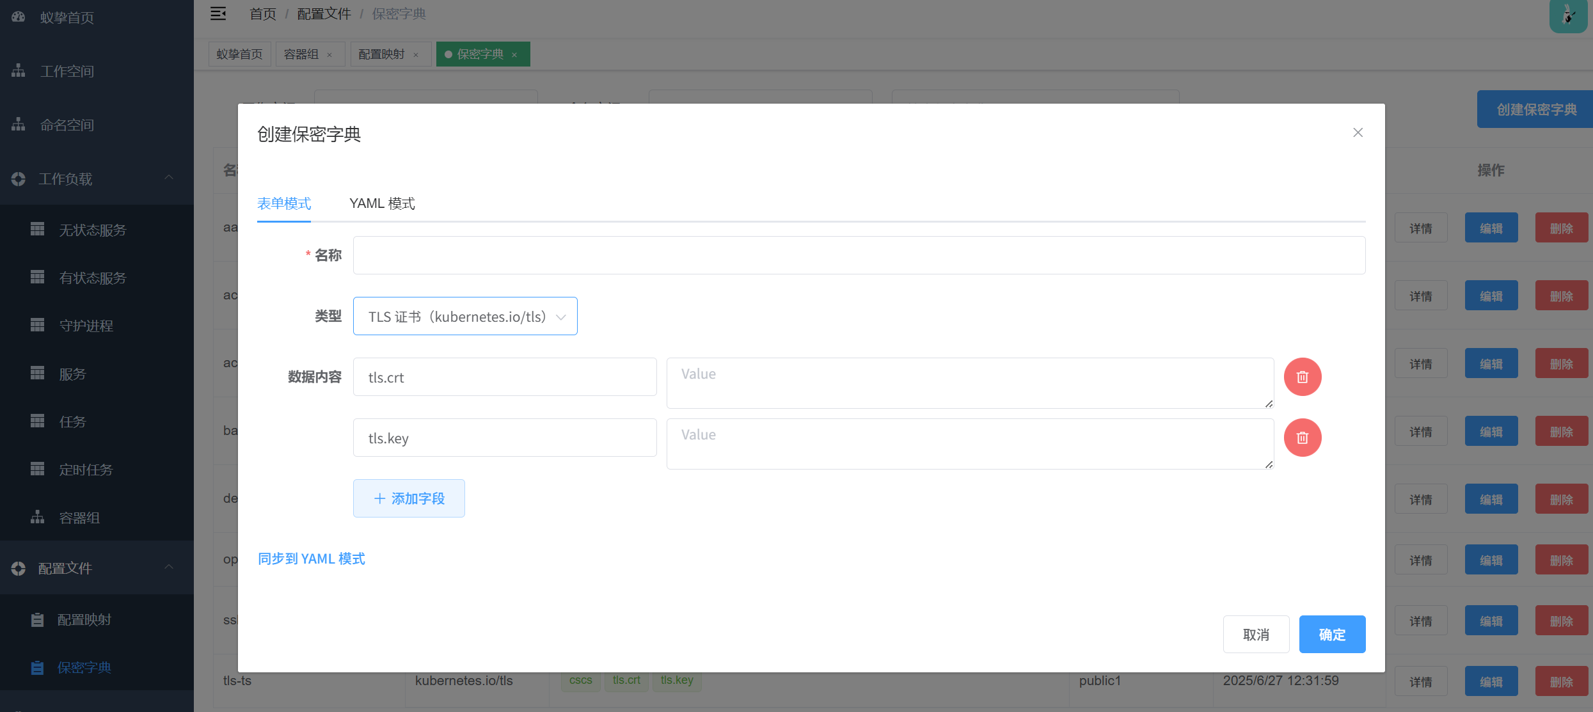Click 同步到 YAML 模式 link
The width and height of the screenshot is (1593, 712).
(x=312, y=559)
